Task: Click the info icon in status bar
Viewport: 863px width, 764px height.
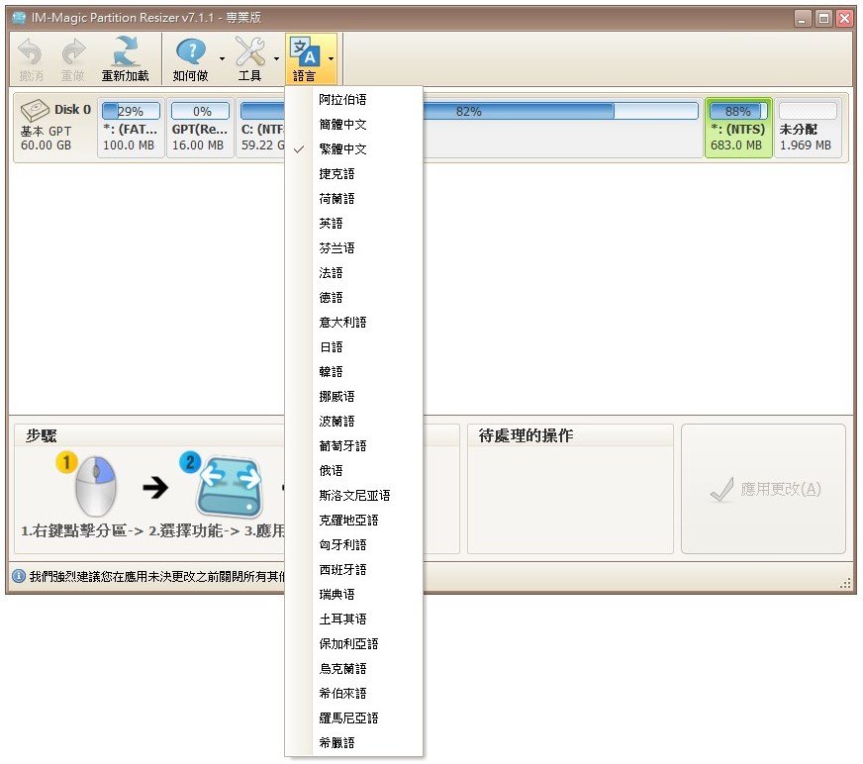Action: 19,576
